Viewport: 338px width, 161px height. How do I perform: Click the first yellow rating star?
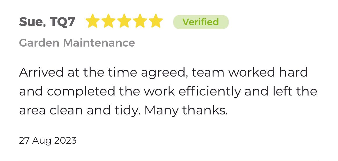[93, 21]
